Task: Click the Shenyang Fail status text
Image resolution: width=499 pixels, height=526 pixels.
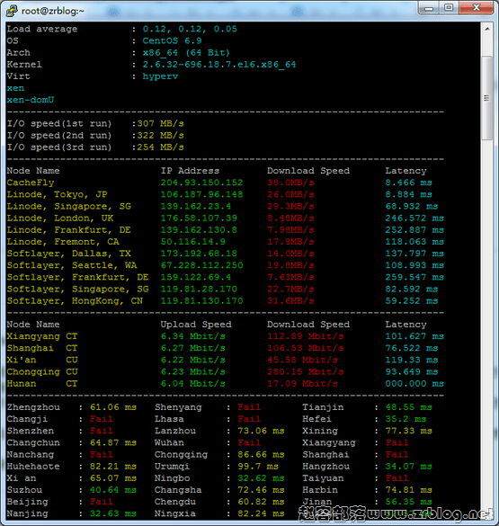Action: pos(249,407)
